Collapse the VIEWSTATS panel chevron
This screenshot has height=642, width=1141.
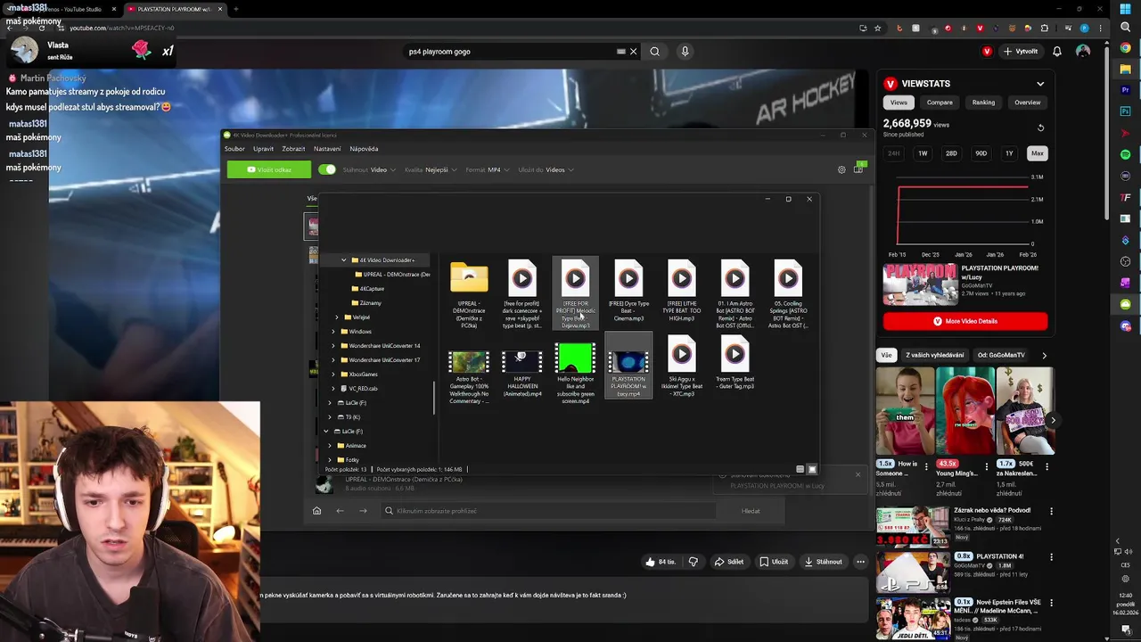1040,84
